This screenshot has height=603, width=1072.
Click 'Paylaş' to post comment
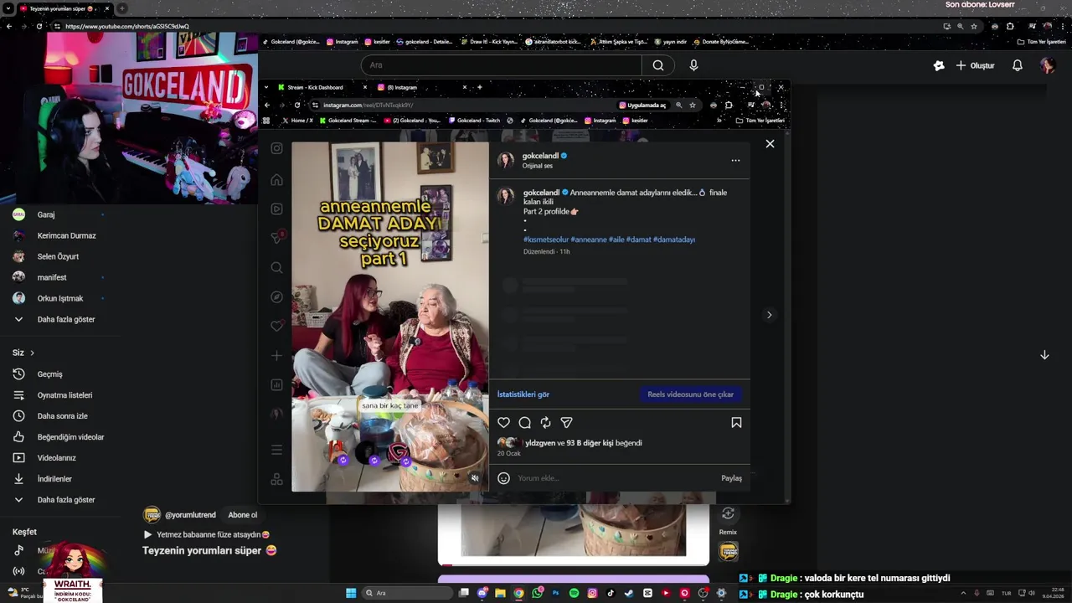[x=731, y=478]
